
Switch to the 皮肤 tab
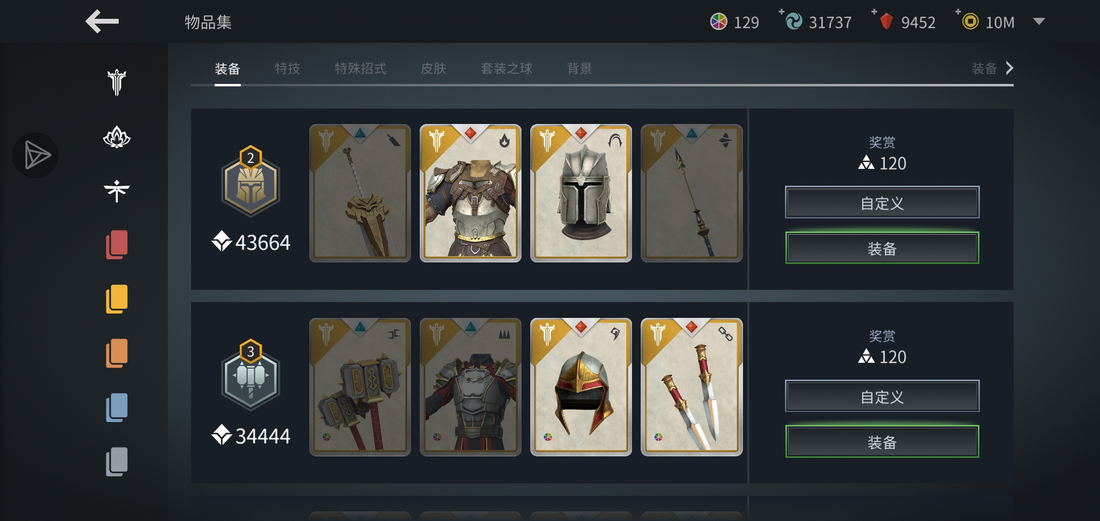tap(433, 69)
